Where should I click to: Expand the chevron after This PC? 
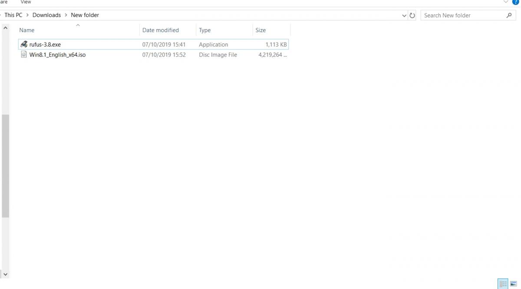click(27, 15)
